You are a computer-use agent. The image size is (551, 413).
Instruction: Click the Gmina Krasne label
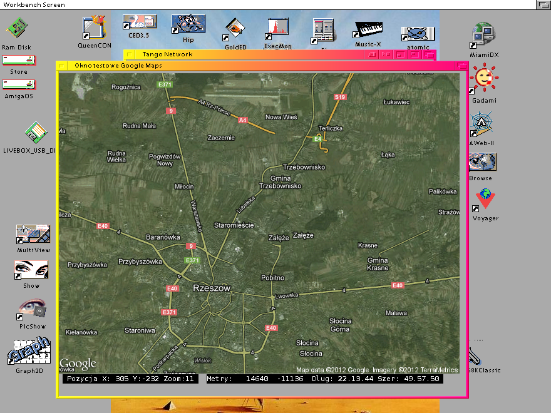tap(378, 264)
